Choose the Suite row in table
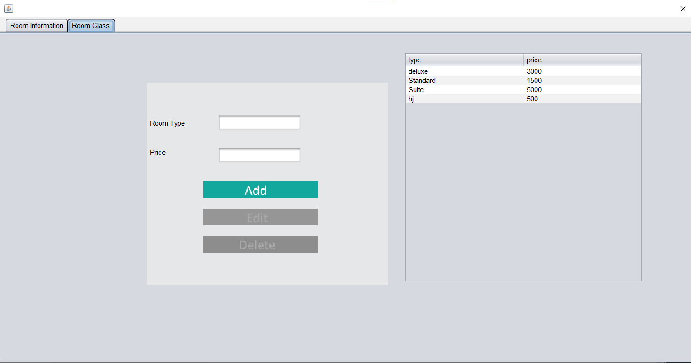 point(416,90)
